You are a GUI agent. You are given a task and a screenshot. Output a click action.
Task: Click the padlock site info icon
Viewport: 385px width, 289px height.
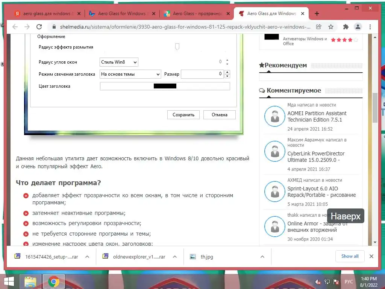[54, 27]
